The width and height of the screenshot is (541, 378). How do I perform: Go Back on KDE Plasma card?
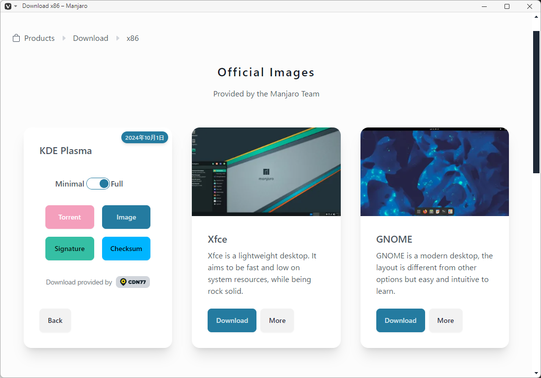[55, 320]
